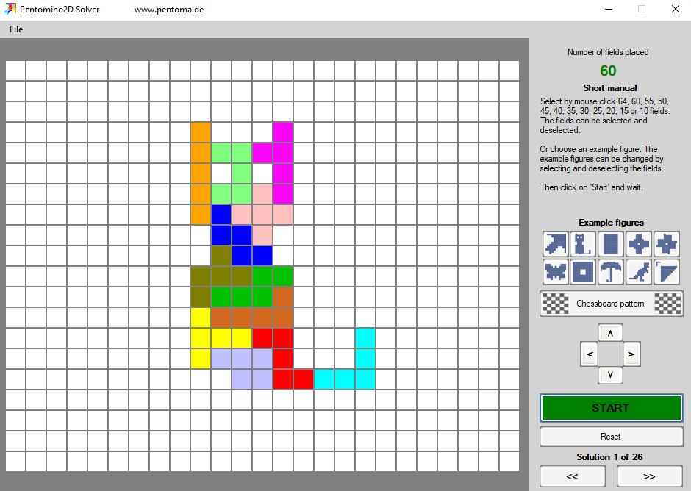
Task: Click the olive pentomino piece on the grid
Action: click(221, 276)
